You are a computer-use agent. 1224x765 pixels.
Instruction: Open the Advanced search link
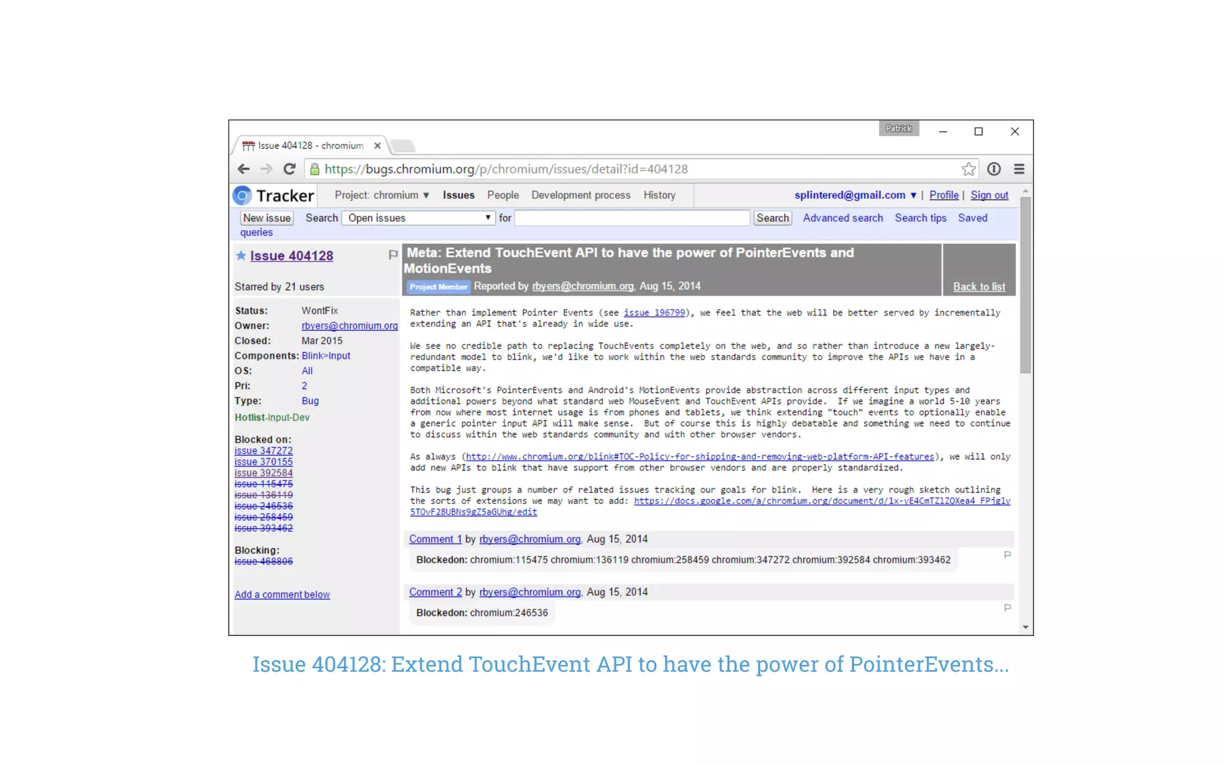coord(843,218)
